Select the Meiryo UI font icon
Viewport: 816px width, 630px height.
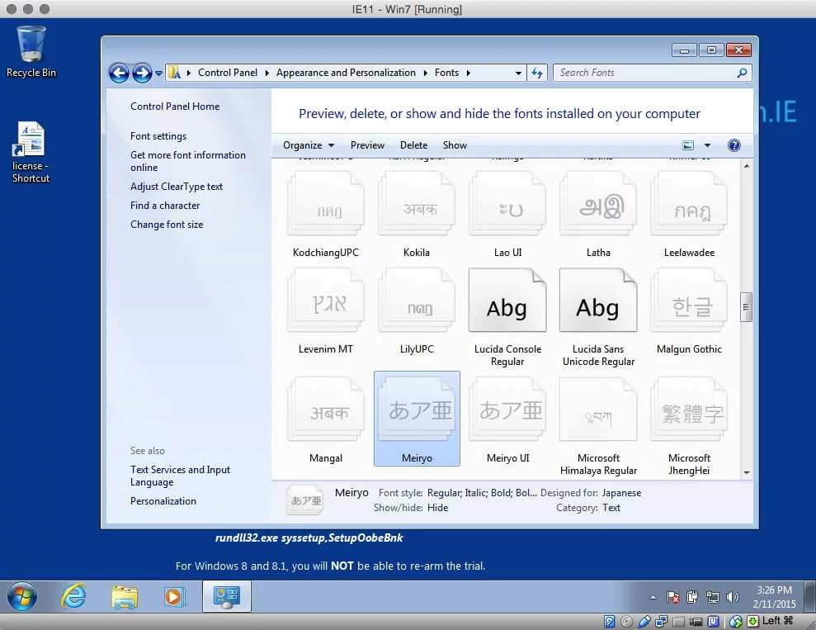point(507,410)
